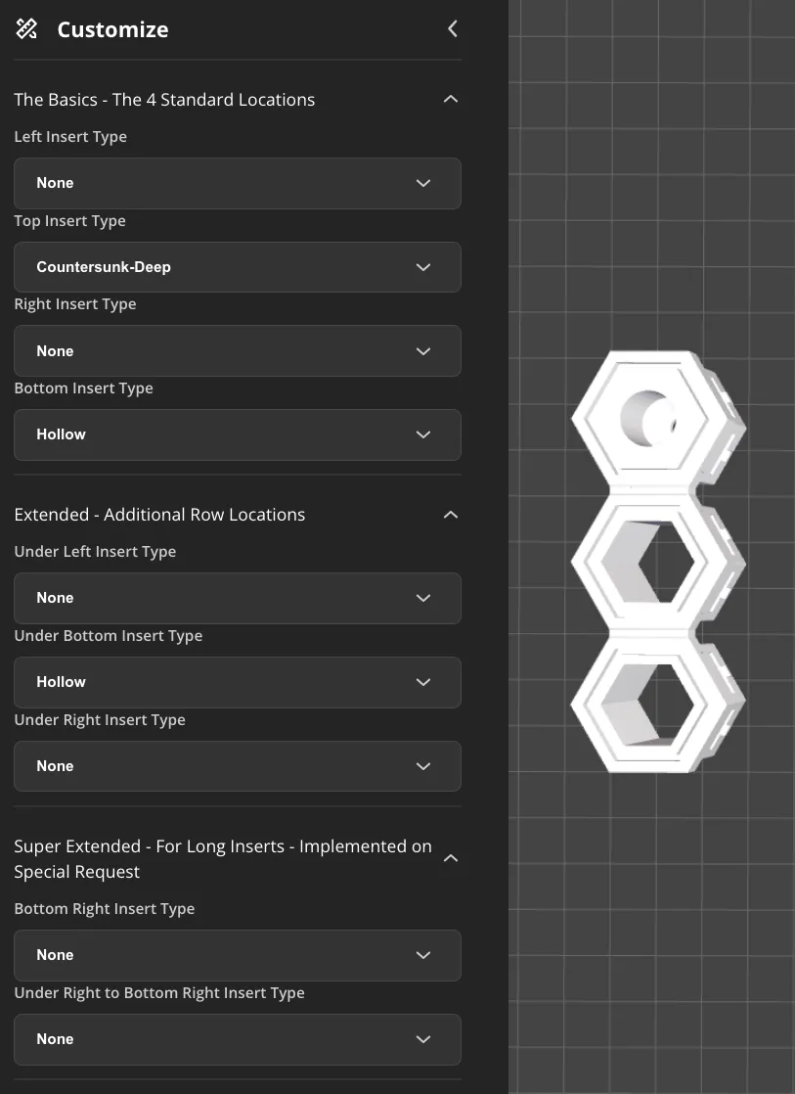Select the Extended section header label
Image resolution: width=795 pixels, height=1094 pixels.
click(159, 514)
